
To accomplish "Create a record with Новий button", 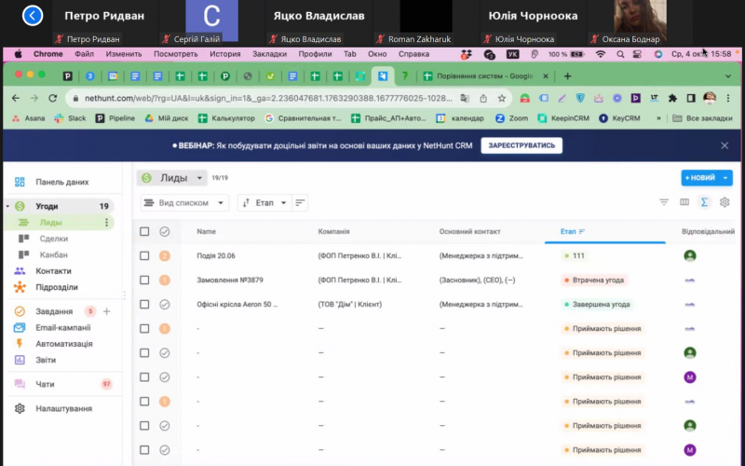I will [700, 178].
